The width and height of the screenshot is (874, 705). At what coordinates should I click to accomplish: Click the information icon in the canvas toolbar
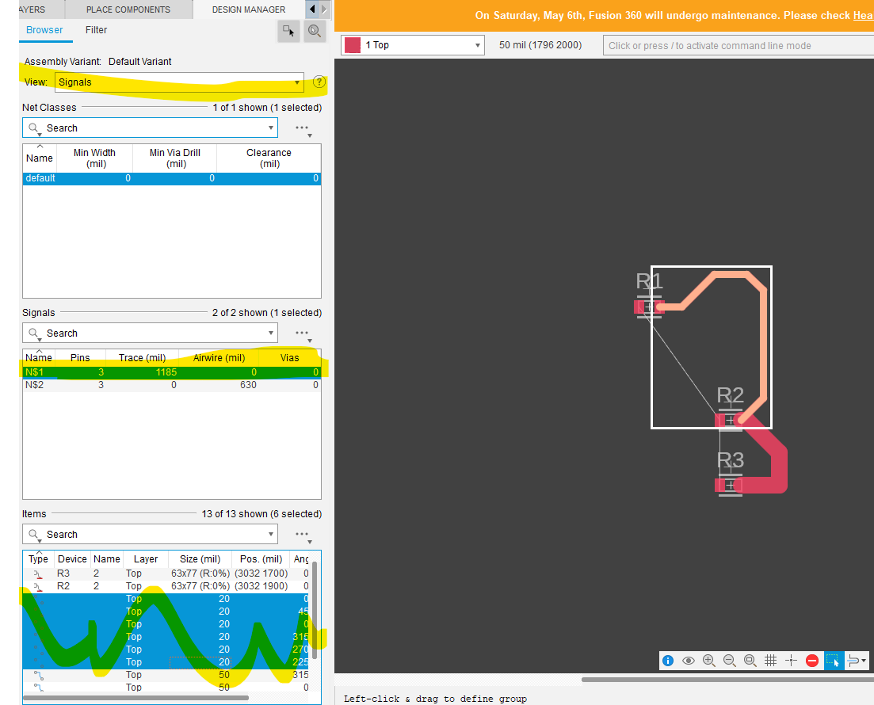tap(668, 660)
